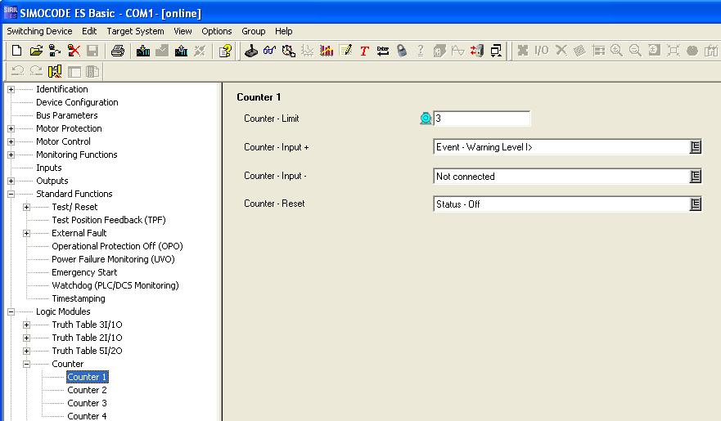Click the zoom in magnifier icon
This screenshot has width=721, height=421.
coord(616,51)
